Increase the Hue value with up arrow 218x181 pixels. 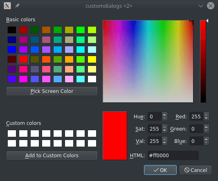click(164, 115)
